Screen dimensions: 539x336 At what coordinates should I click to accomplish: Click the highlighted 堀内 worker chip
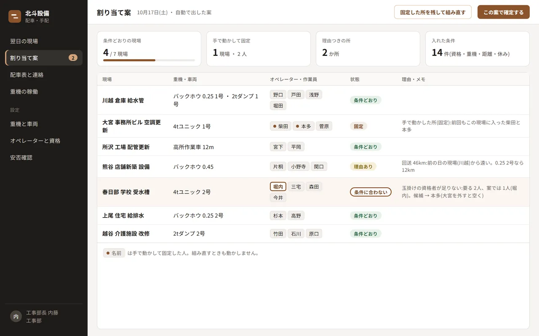click(x=278, y=186)
